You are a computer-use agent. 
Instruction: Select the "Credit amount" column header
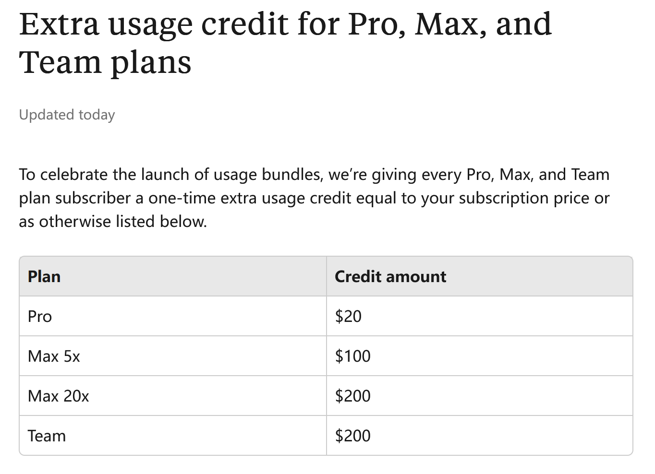pyautogui.click(x=390, y=277)
